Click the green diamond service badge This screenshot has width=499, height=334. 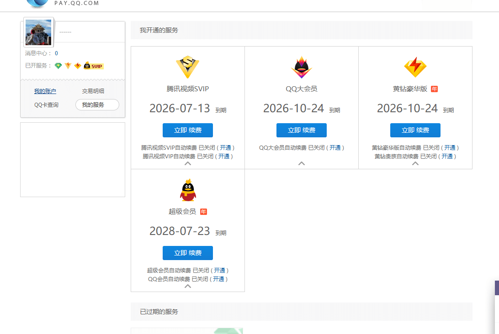[x=58, y=66]
